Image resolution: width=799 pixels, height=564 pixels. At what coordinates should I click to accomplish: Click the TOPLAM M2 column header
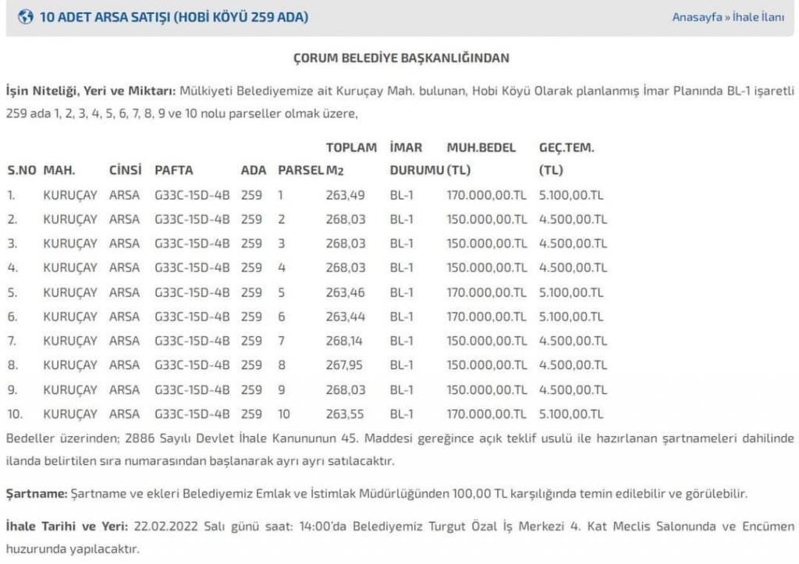pos(350,158)
